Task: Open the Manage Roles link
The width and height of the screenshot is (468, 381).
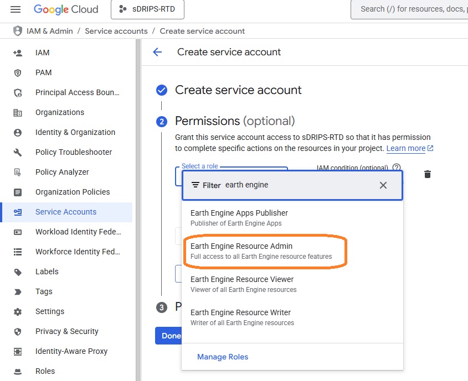Action: click(223, 357)
